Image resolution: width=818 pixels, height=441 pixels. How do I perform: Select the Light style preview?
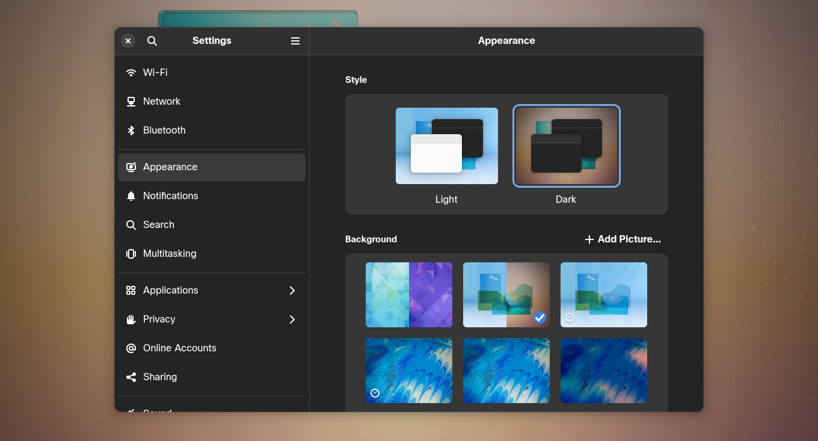coord(447,146)
